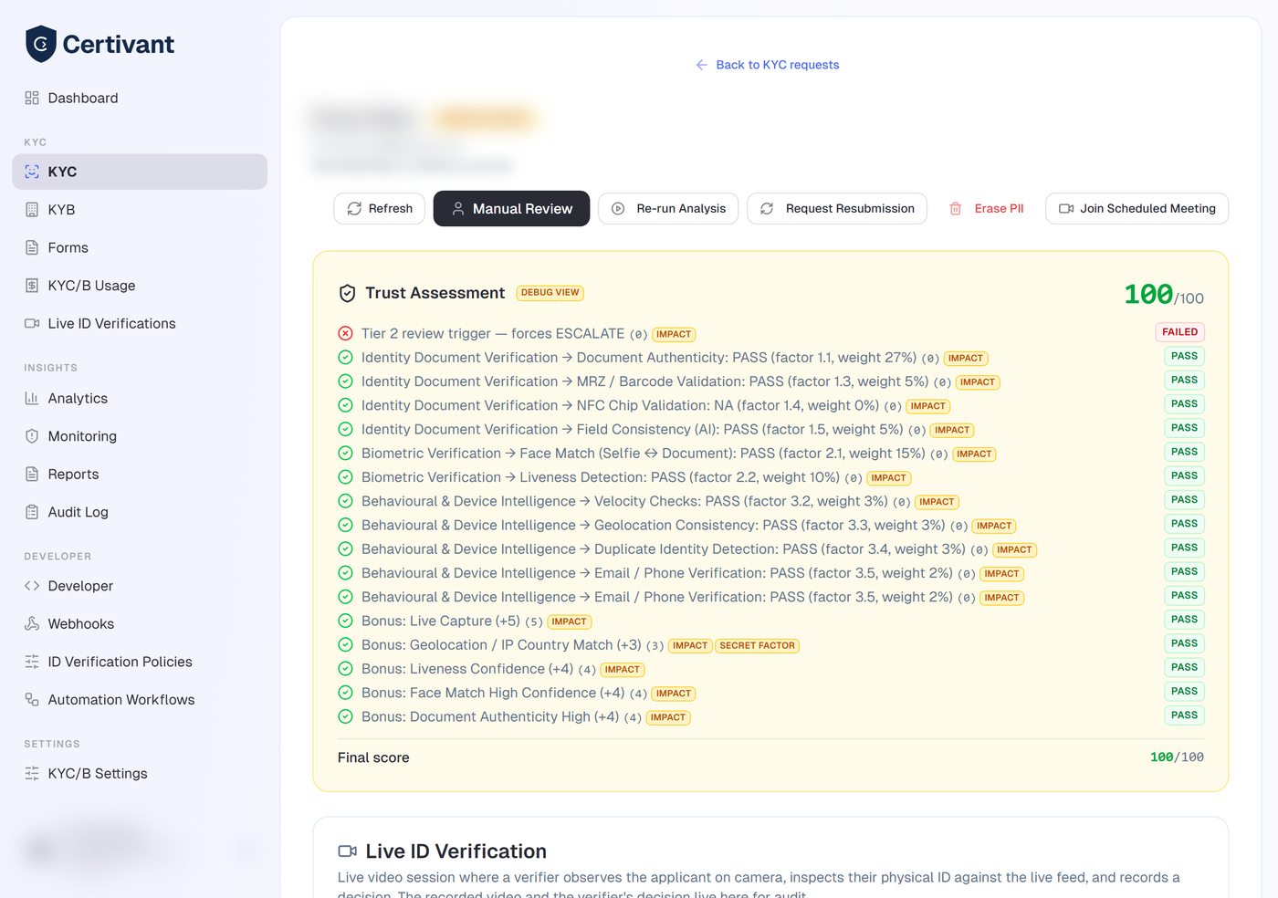Click the Refresh button
1278x898 pixels.
coord(380,208)
